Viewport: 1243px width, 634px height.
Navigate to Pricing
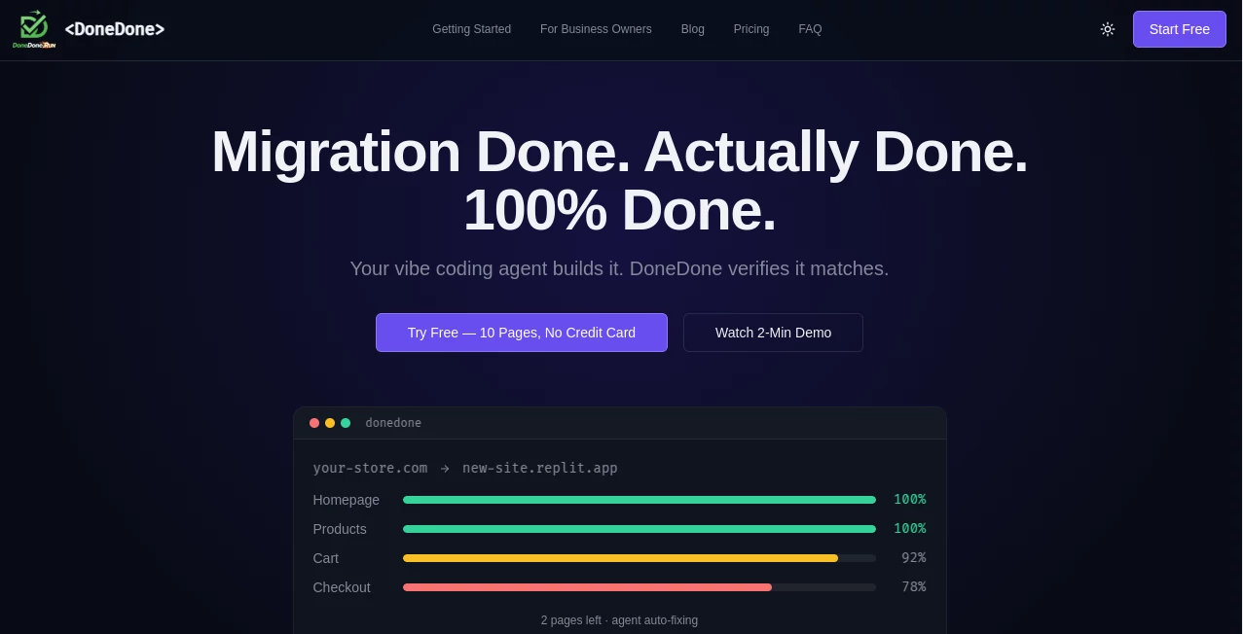click(x=751, y=29)
